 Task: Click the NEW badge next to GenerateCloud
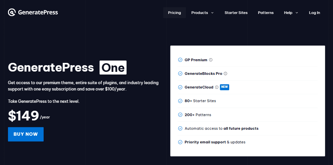(x=224, y=87)
